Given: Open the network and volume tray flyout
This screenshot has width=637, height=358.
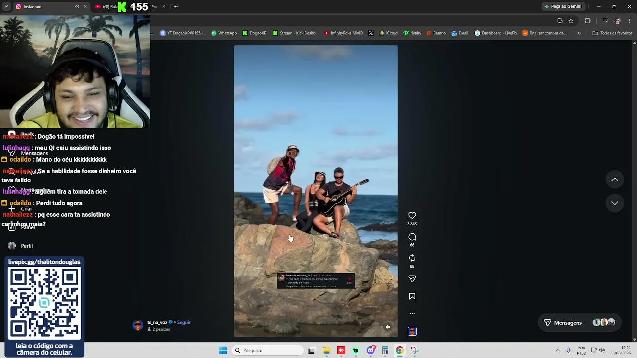Looking at the screenshot, I should (598, 350).
